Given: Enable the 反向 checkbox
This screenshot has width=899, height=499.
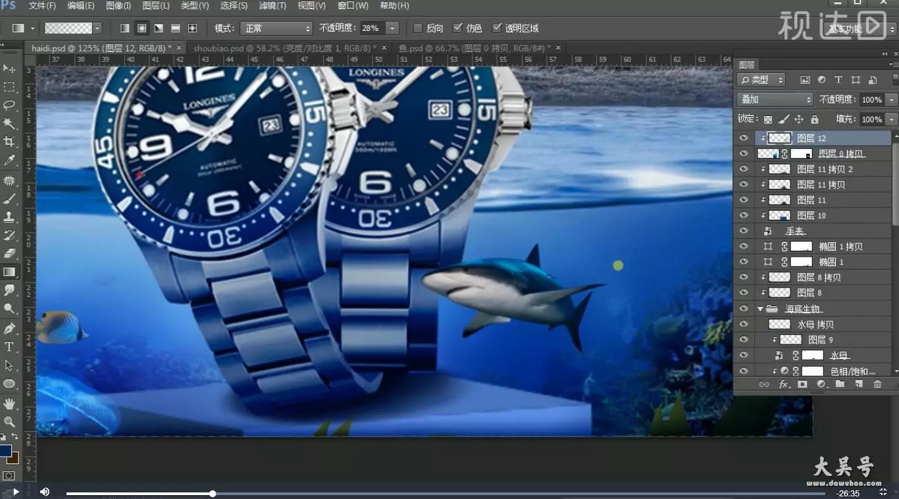Looking at the screenshot, I should click(417, 28).
